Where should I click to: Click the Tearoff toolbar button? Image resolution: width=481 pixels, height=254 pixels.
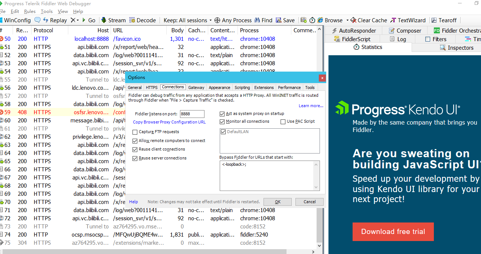point(444,20)
